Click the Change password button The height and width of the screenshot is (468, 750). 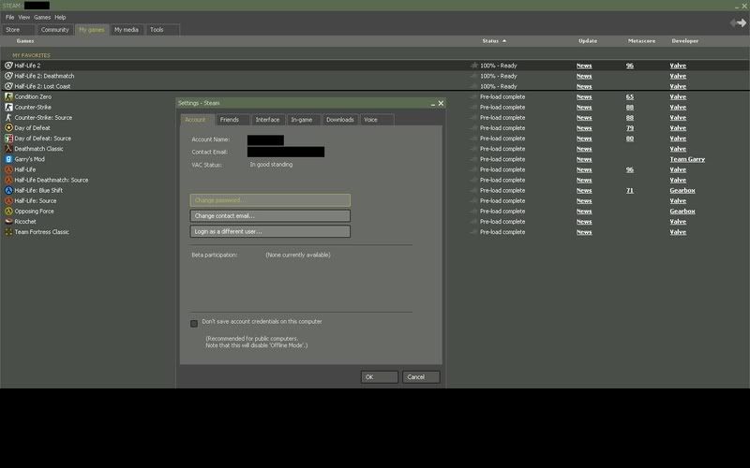point(270,200)
